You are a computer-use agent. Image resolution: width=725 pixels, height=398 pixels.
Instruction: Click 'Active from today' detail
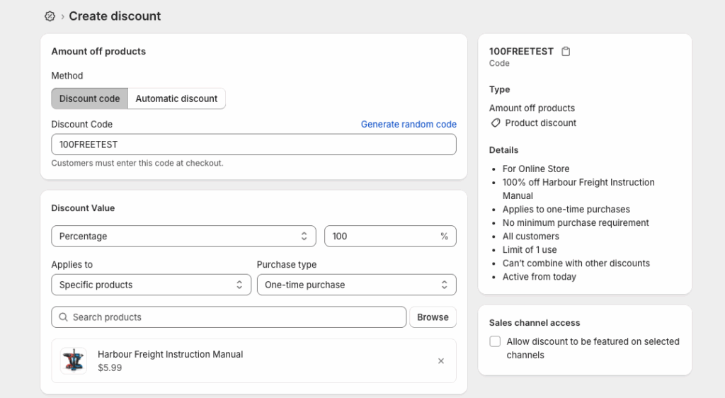click(x=539, y=277)
